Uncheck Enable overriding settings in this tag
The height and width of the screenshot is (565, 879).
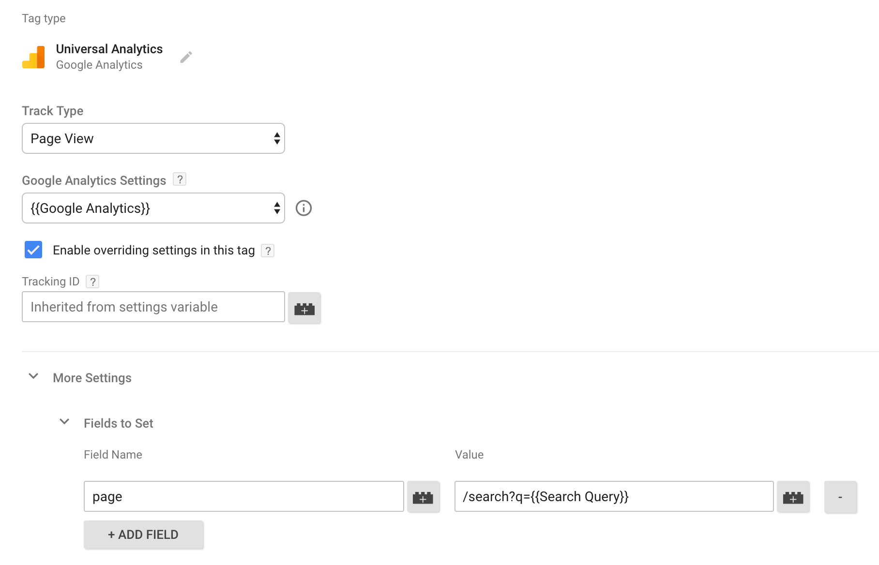(x=33, y=250)
